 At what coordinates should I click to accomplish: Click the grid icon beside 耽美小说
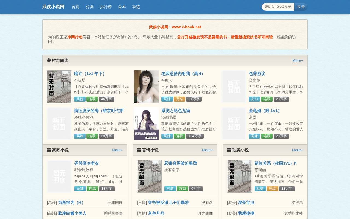[x=229, y=150]
